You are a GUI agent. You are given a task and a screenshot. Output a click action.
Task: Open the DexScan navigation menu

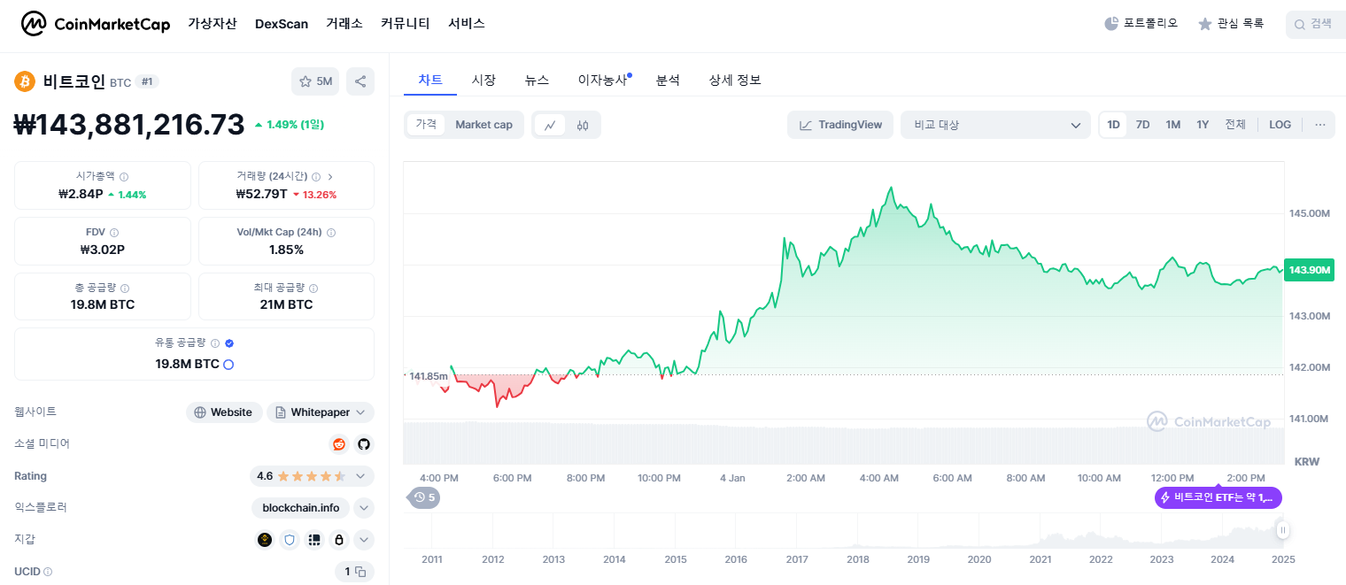click(282, 24)
